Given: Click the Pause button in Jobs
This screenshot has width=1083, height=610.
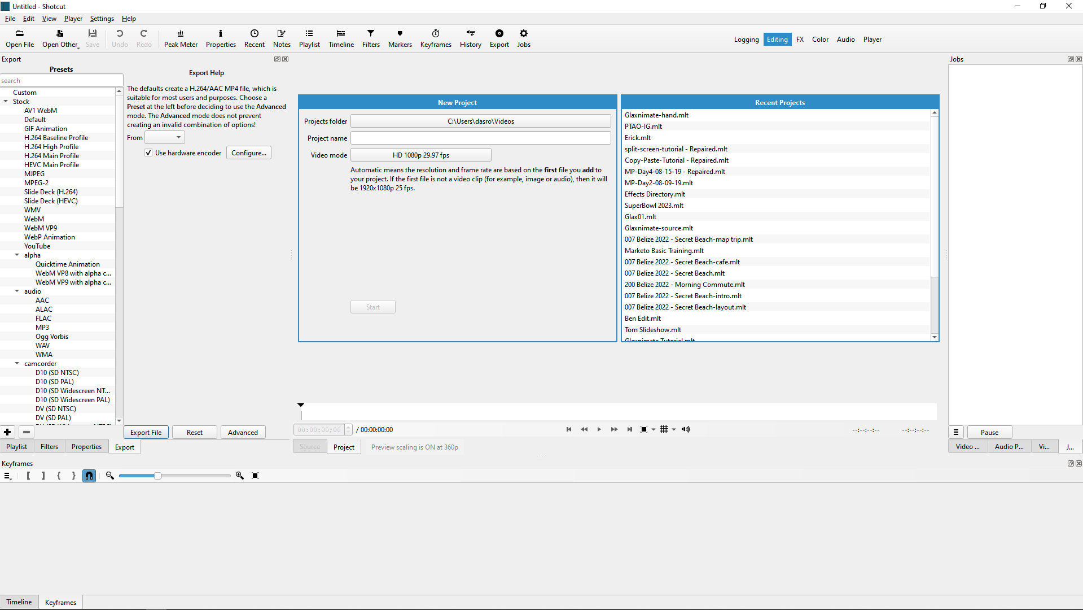Looking at the screenshot, I should pos(989,433).
